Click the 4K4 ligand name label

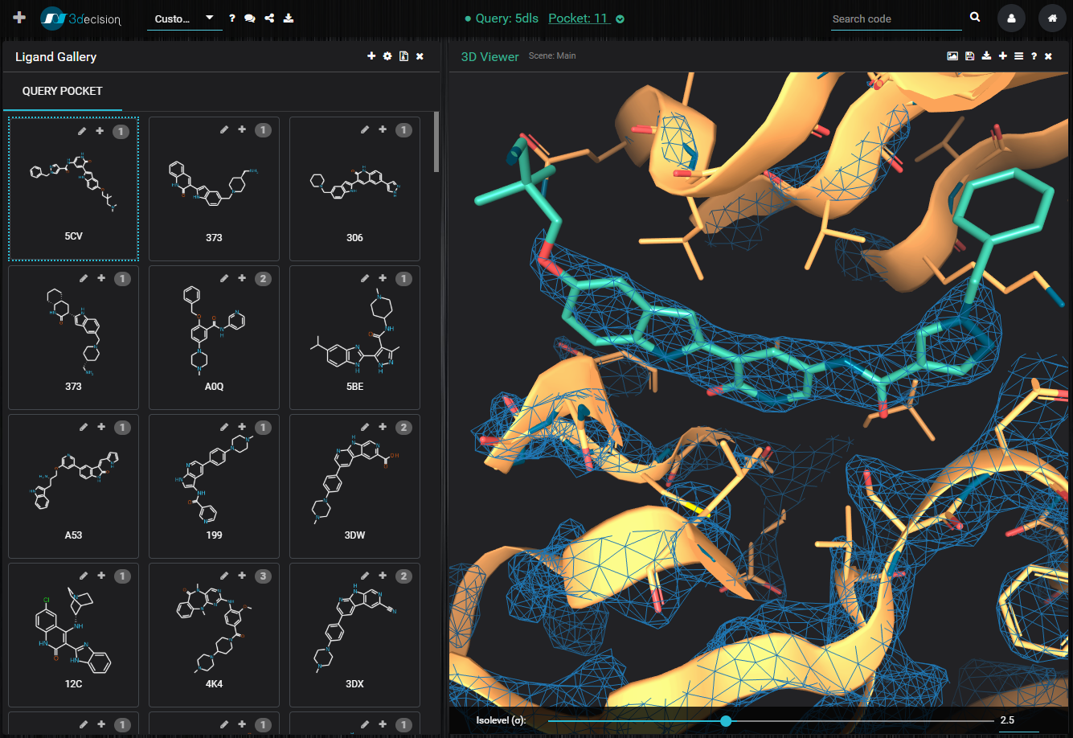[x=214, y=684]
